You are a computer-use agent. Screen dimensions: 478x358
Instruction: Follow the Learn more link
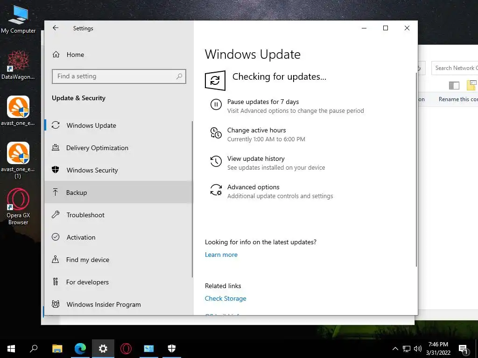click(221, 255)
